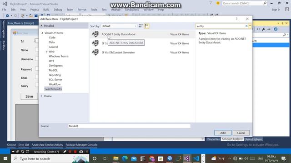Open File Explorer from the taskbar

coord(116,158)
